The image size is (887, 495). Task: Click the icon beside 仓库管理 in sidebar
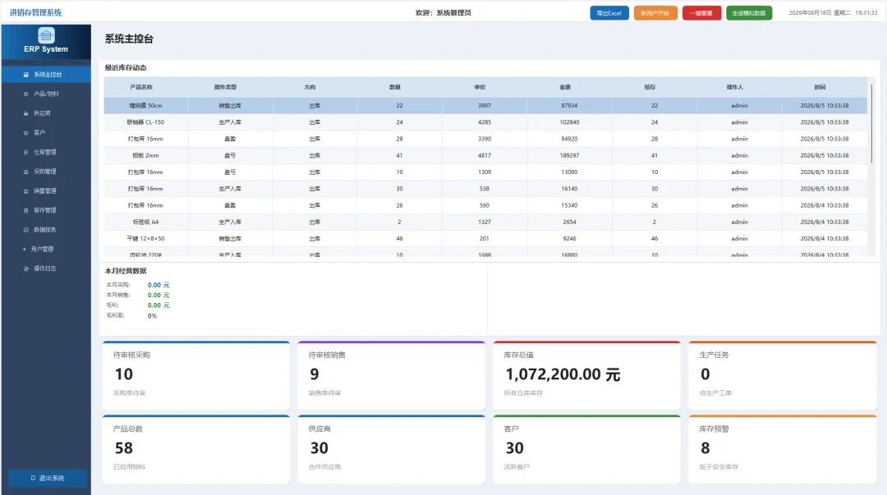point(25,152)
